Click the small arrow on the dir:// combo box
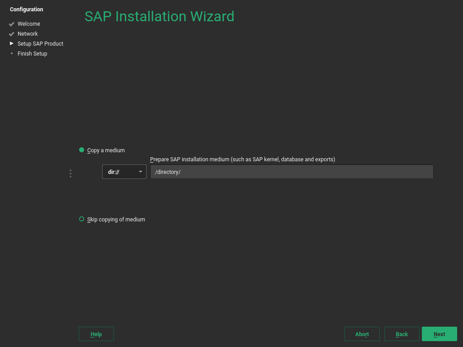Image resolution: width=463 pixels, height=347 pixels. click(x=141, y=172)
